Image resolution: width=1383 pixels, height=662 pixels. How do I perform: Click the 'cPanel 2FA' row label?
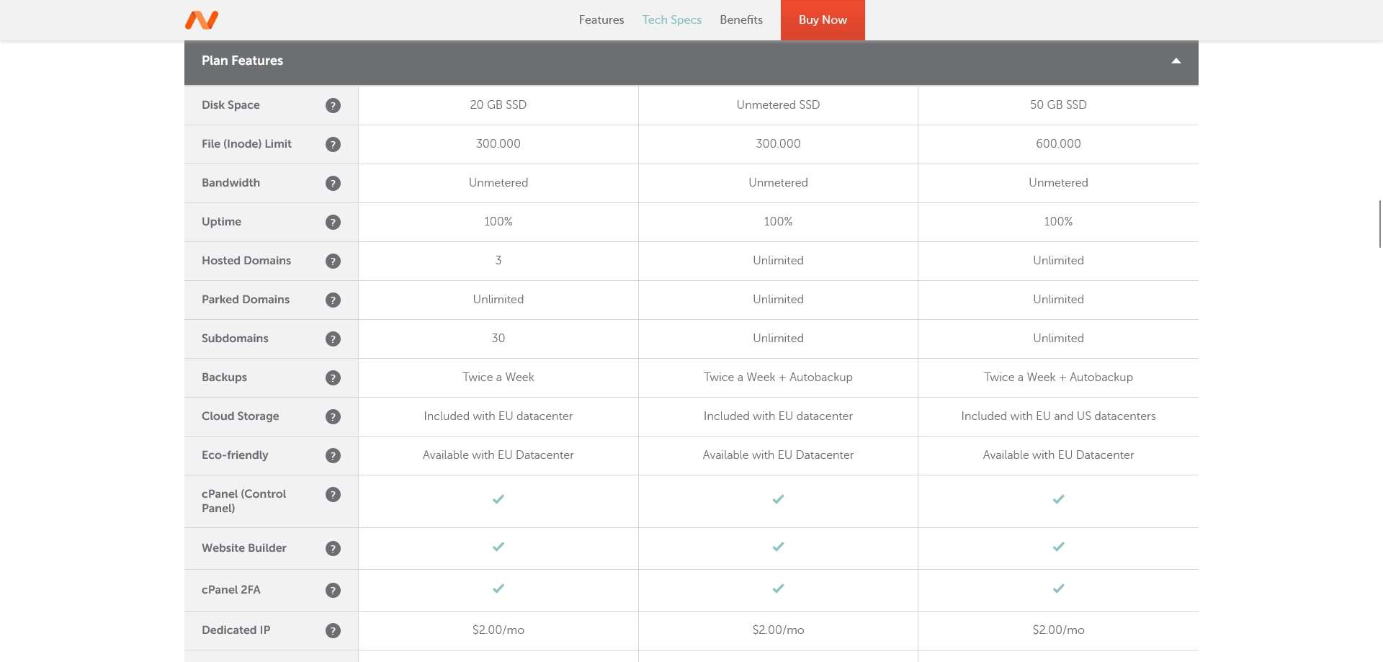point(231,589)
